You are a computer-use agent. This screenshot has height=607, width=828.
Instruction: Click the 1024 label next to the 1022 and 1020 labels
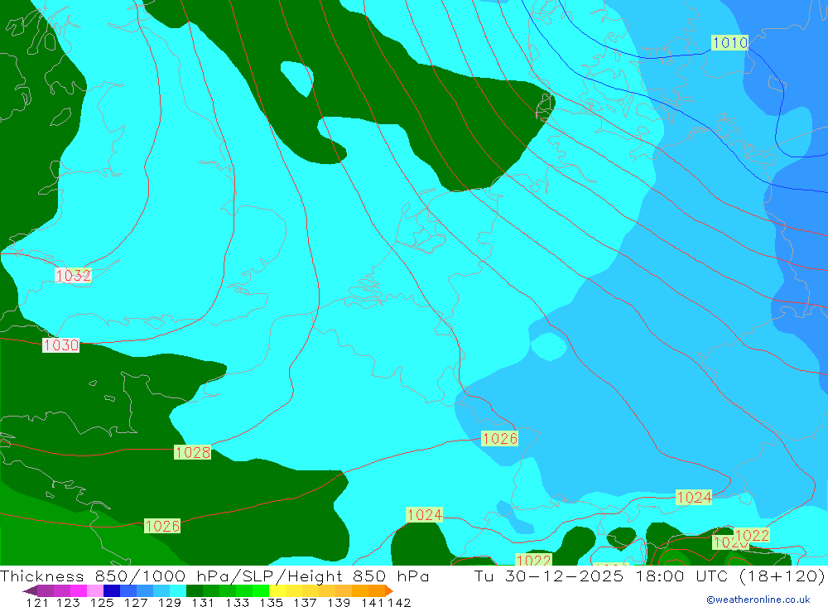point(694,497)
